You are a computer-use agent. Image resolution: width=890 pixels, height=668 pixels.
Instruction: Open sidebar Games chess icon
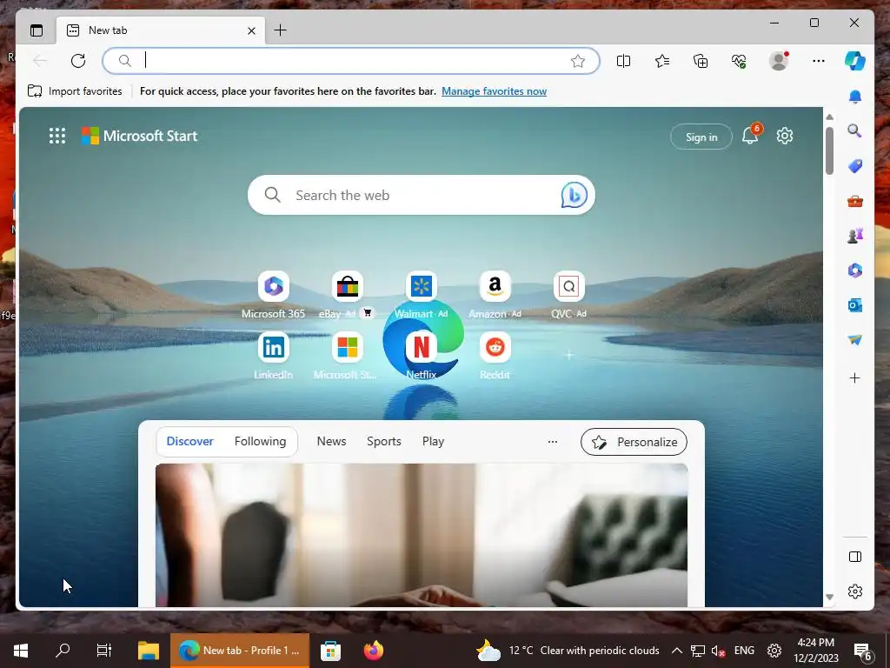pyautogui.click(x=855, y=236)
